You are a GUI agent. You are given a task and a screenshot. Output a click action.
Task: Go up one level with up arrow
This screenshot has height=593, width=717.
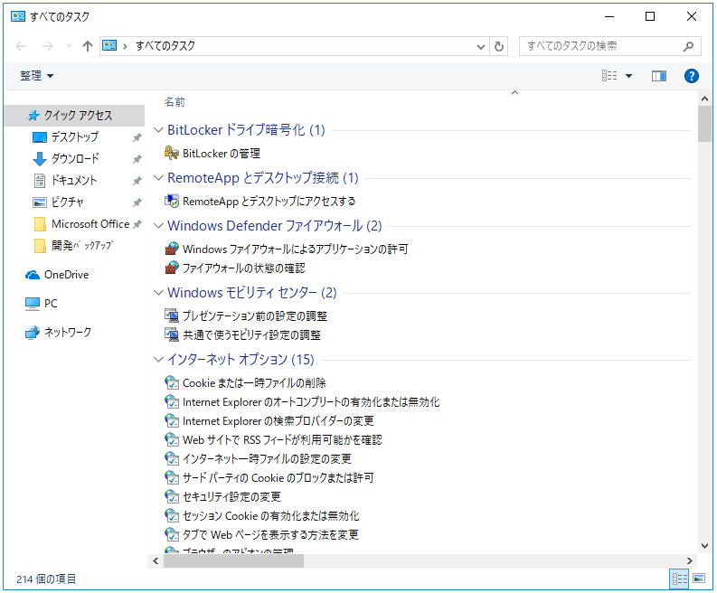tap(88, 46)
